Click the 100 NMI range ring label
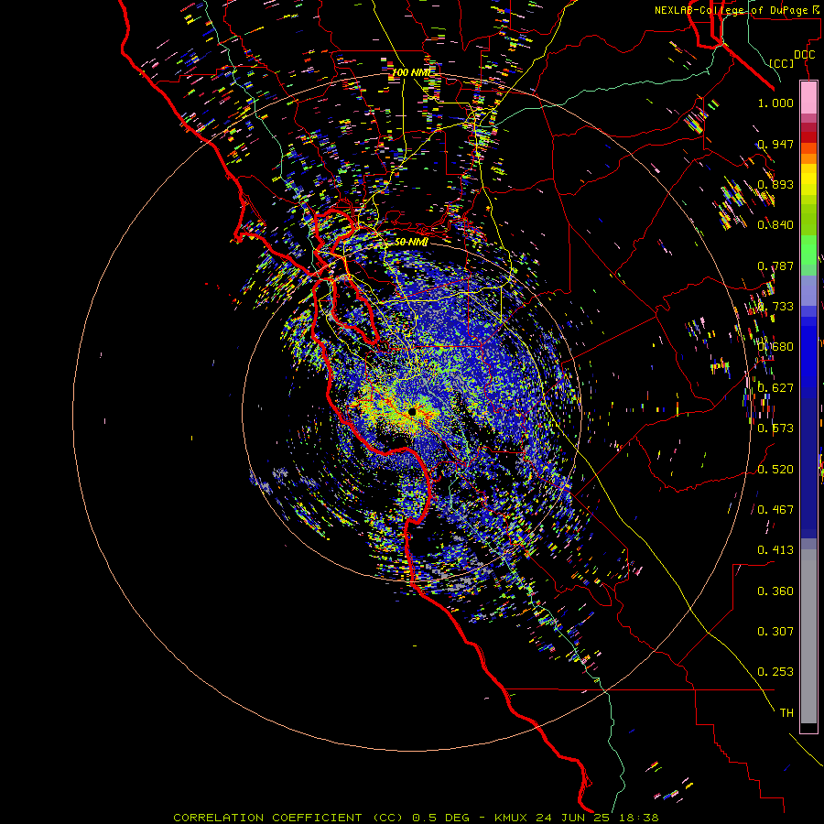 tap(411, 72)
